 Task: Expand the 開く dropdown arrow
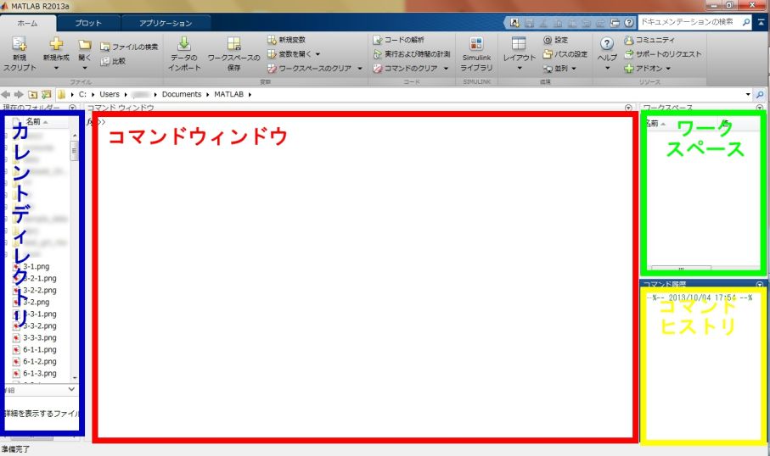coord(84,68)
